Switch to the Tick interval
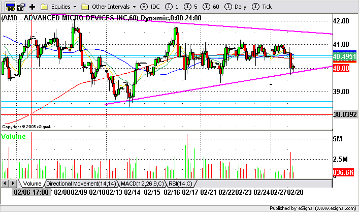Screen dimensions: 359x212 (x=262, y=7)
